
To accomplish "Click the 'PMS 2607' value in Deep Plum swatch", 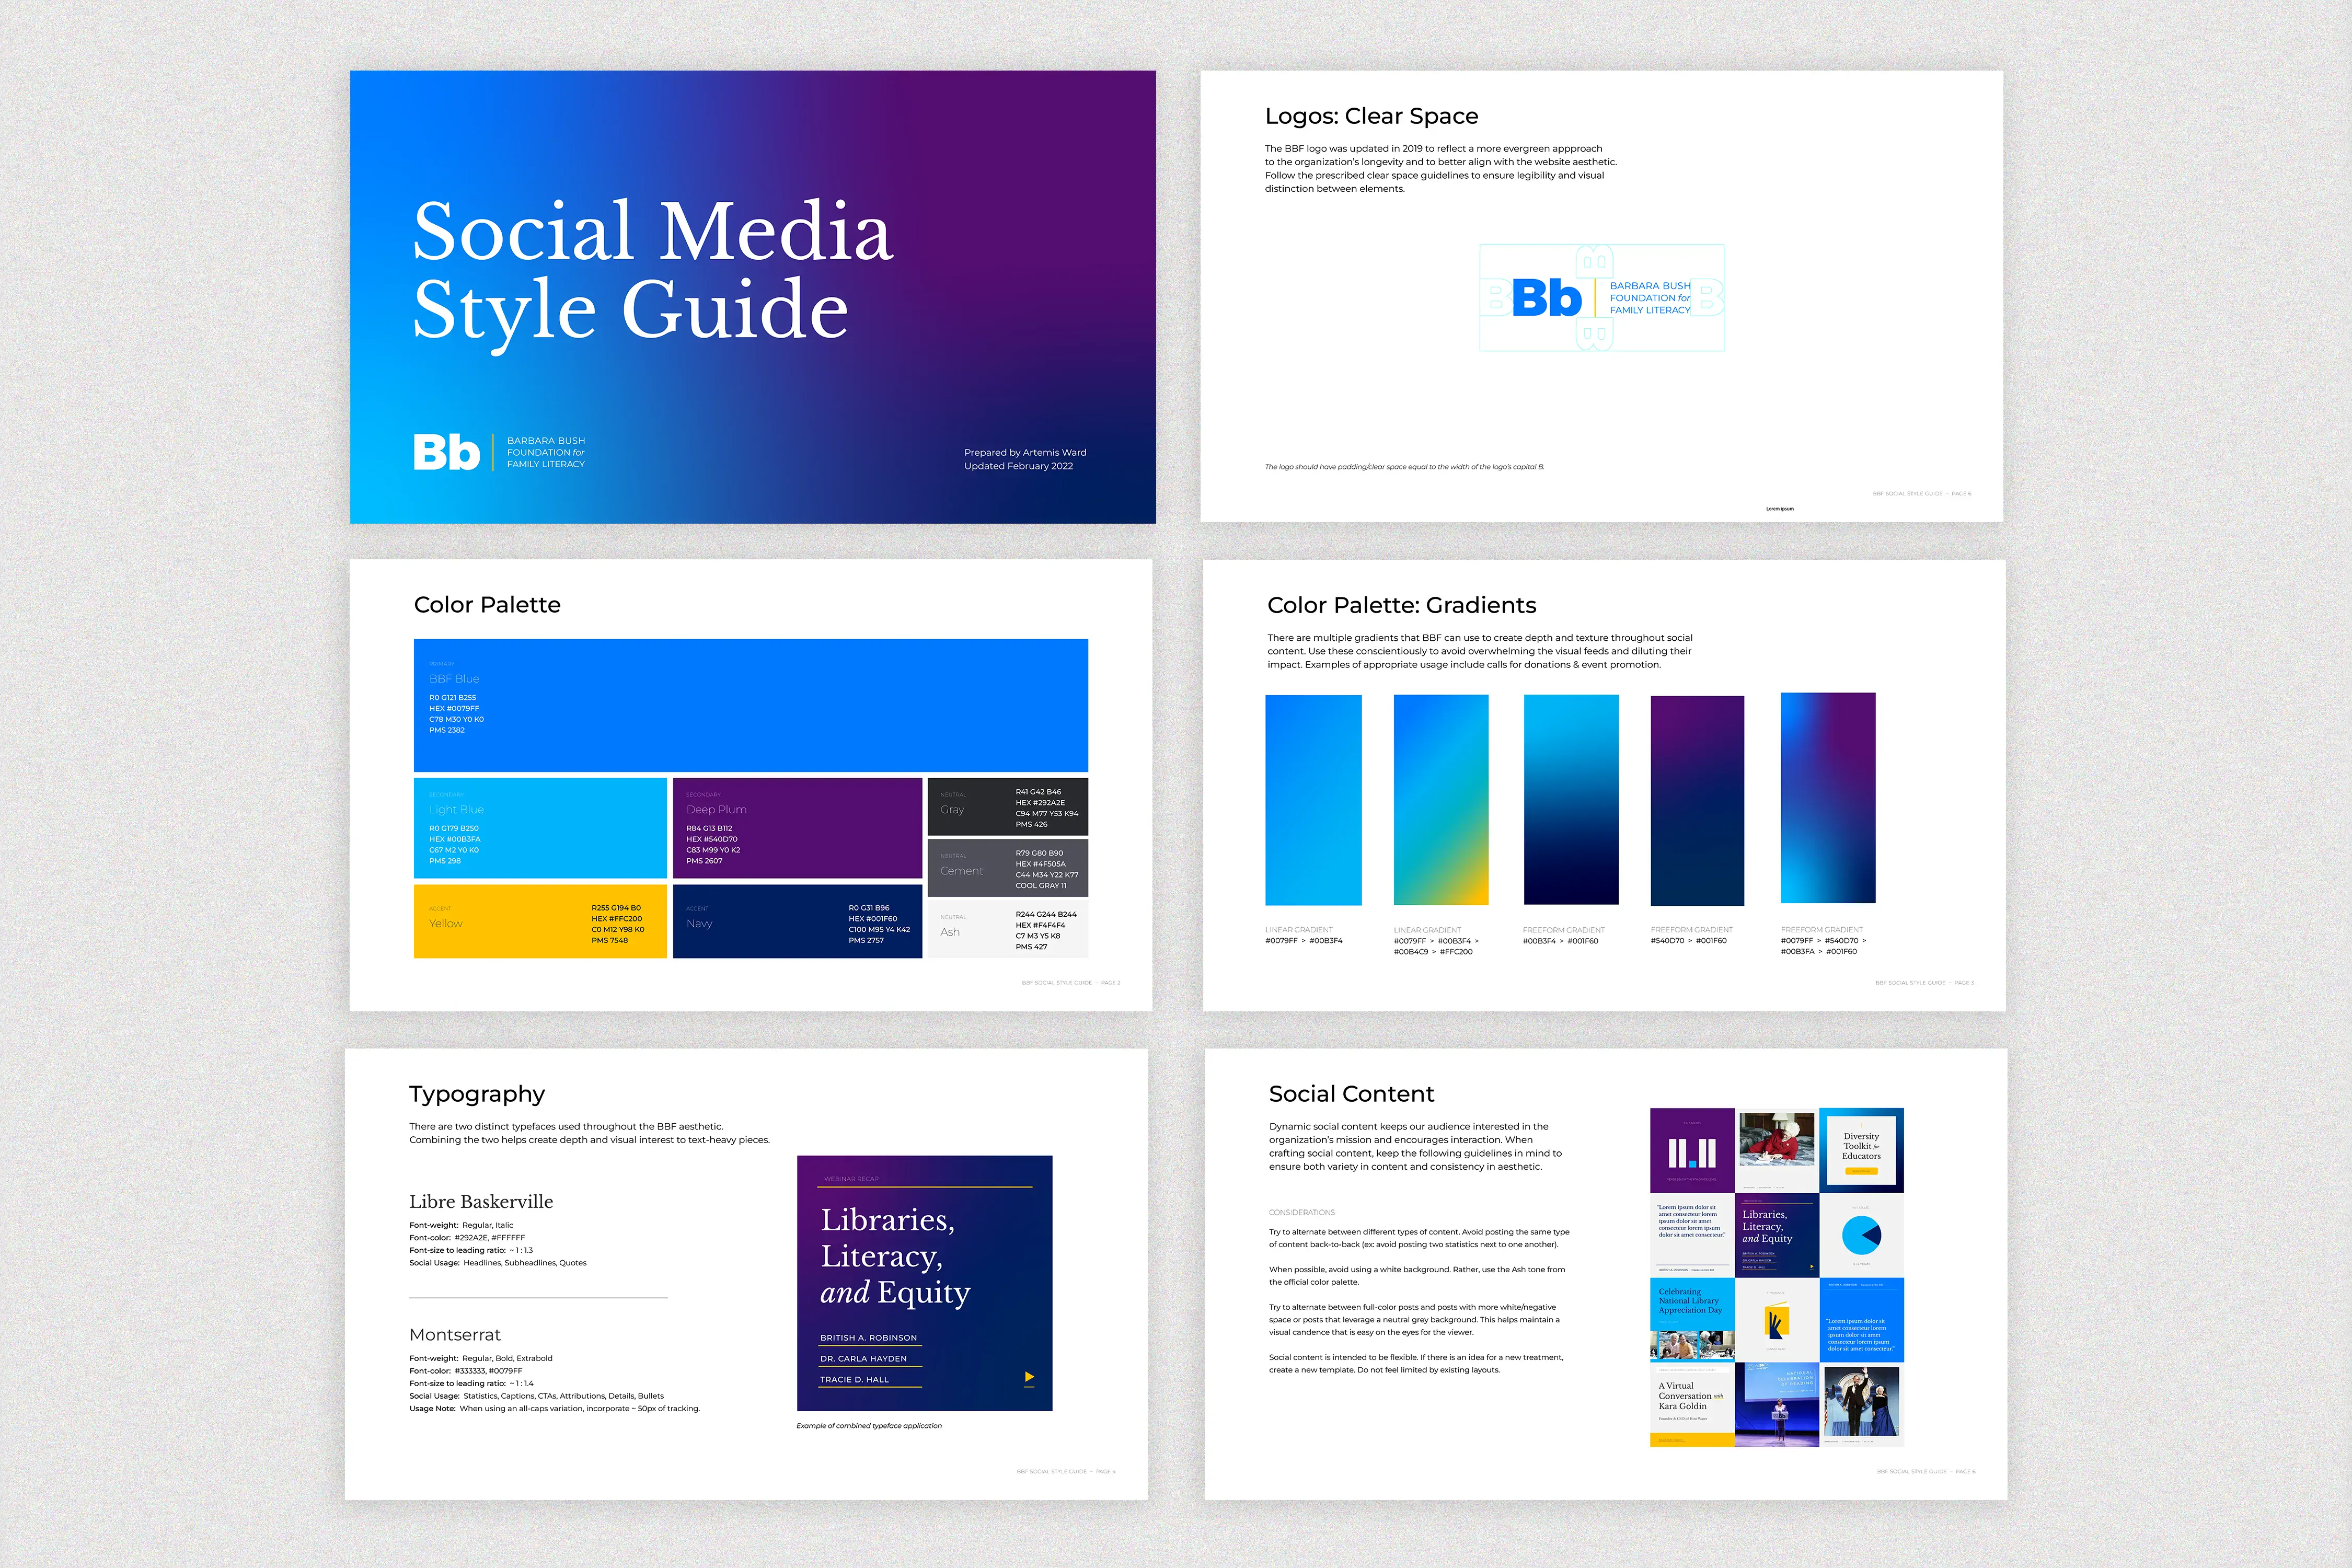I will tap(704, 861).
